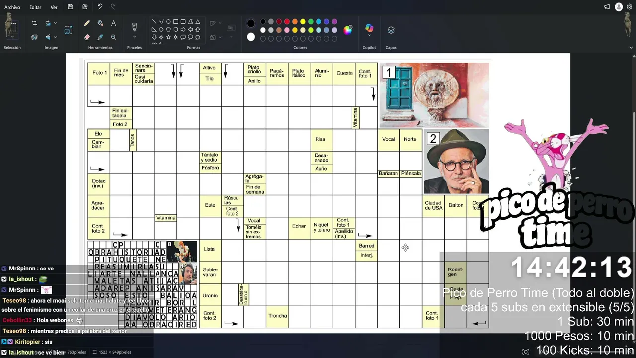The height and width of the screenshot is (358, 636).
Task: Select secondary color 2 (white circle)
Action: pos(251,37)
